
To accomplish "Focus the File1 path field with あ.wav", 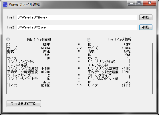I will tap(77, 17).
